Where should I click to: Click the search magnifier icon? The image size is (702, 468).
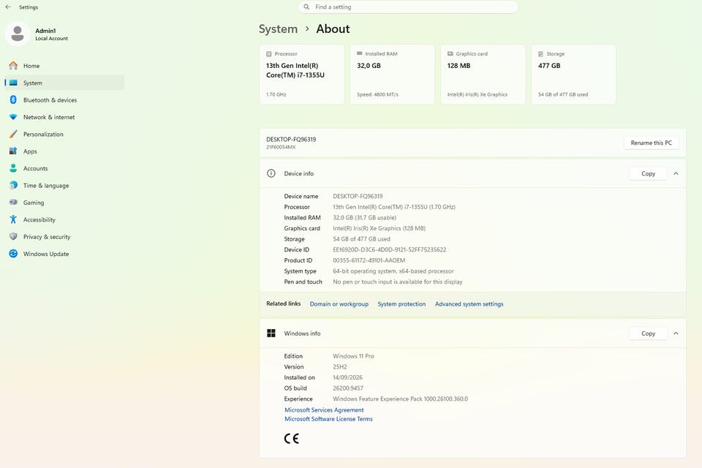(306, 7)
